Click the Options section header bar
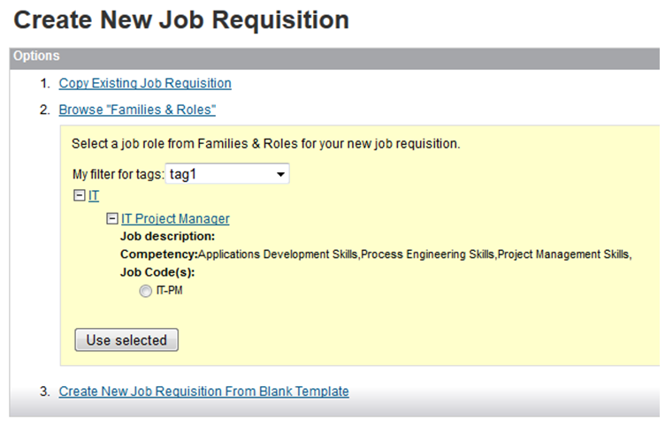 click(x=334, y=58)
